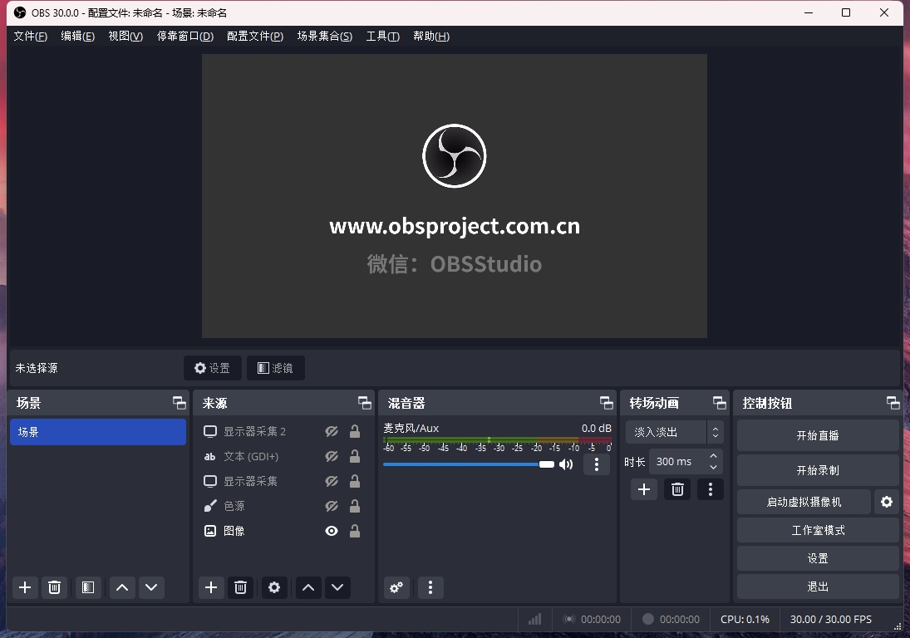910x638 pixels.
Task: Move scene down in the 场景 panel
Action: click(151, 587)
